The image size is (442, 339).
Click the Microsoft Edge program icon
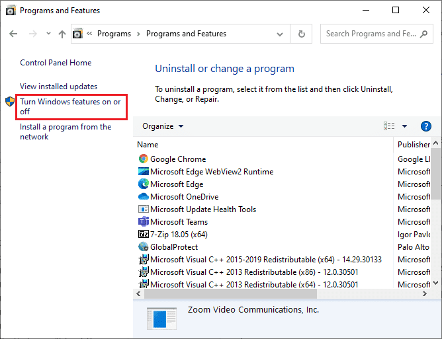click(144, 184)
